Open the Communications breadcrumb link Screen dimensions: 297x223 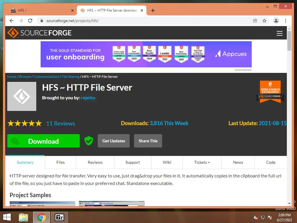(x=46, y=77)
